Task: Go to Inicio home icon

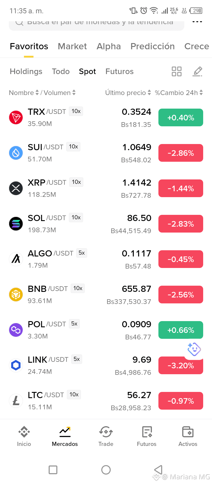Action: 24,432
